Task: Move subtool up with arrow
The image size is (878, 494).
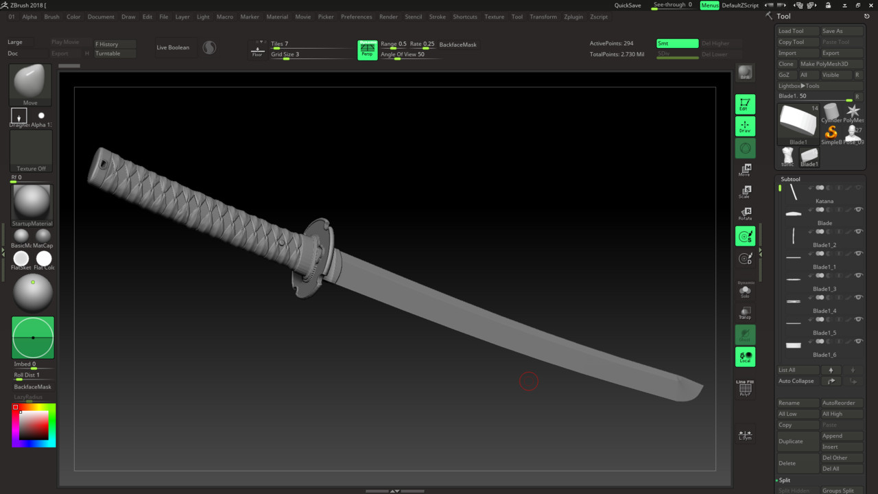Action: 831,370
